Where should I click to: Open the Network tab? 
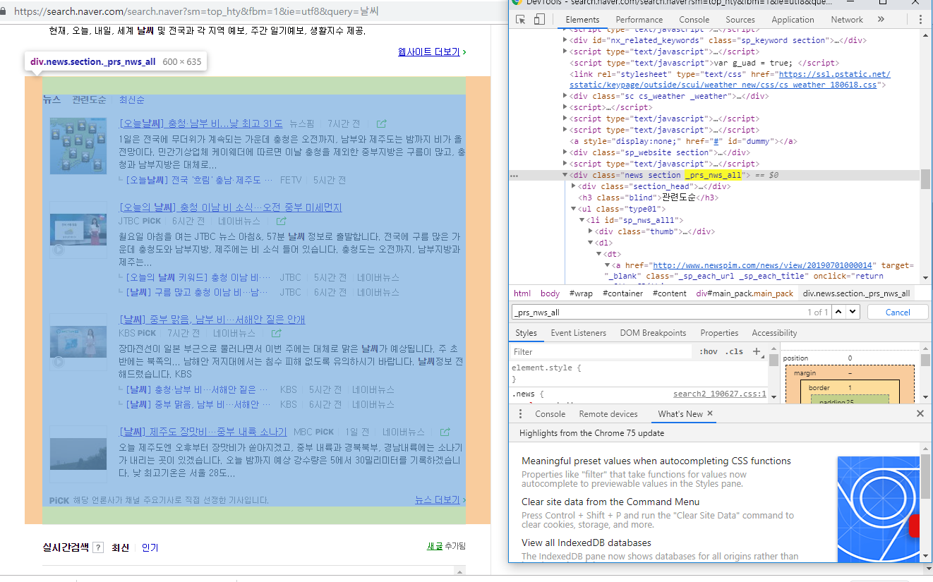click(846, 20)
